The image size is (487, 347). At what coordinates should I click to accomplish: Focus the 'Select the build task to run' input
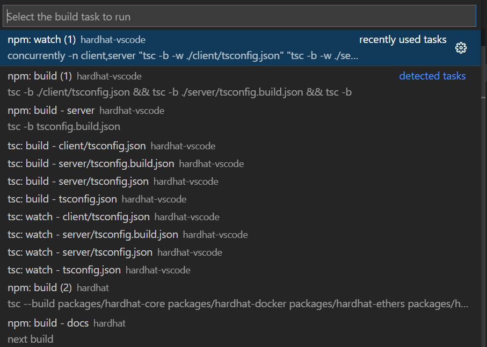pyautogui.click(x=239, y=16)
